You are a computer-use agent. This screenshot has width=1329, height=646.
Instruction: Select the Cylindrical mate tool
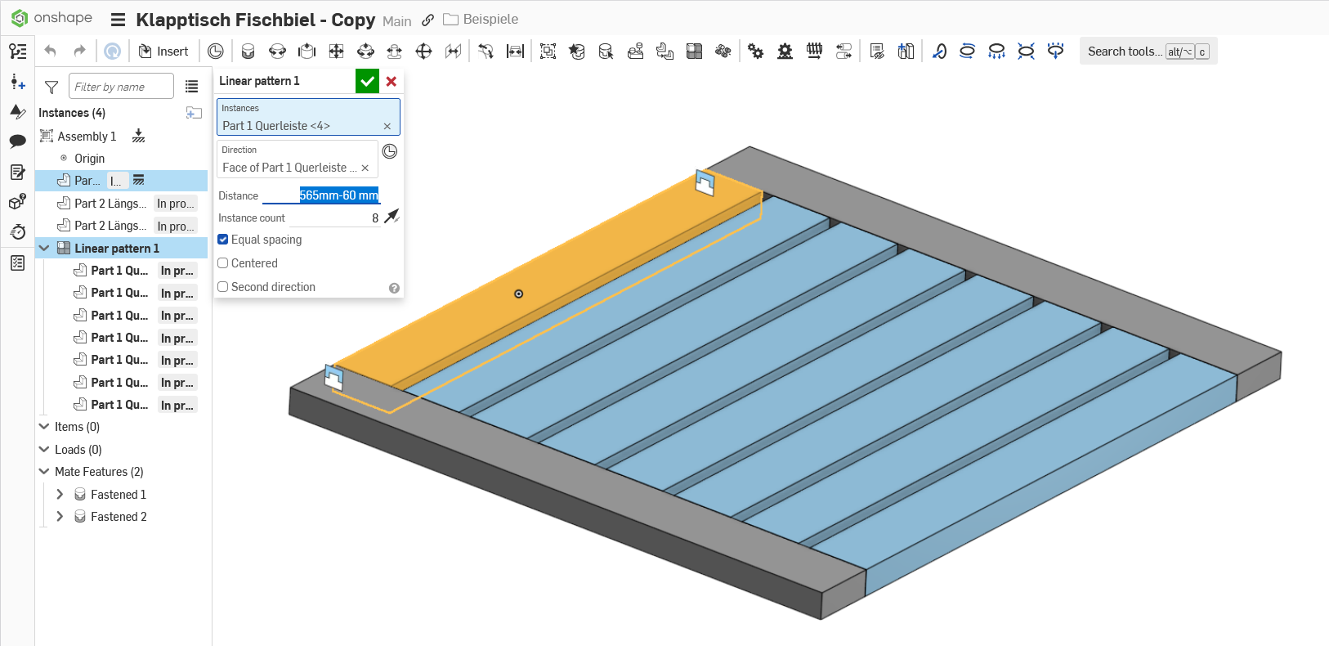pos(365,51)
